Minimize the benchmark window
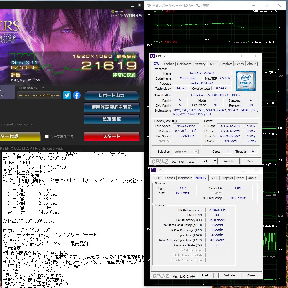The height and width of the screenshot is (288, 288). tap(132, 6)
